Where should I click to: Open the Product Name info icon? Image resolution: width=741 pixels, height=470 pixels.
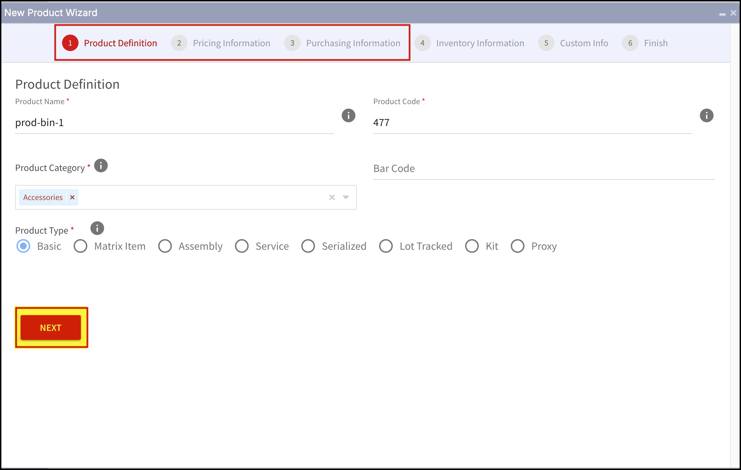(x=348, y=115)
